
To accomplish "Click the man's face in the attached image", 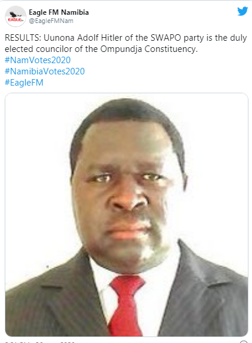I will click(x=128, y=192).
